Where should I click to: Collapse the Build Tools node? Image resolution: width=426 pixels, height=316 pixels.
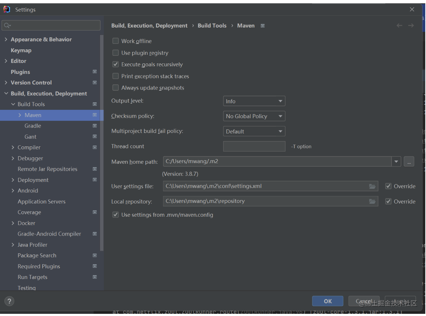point(13,104)
